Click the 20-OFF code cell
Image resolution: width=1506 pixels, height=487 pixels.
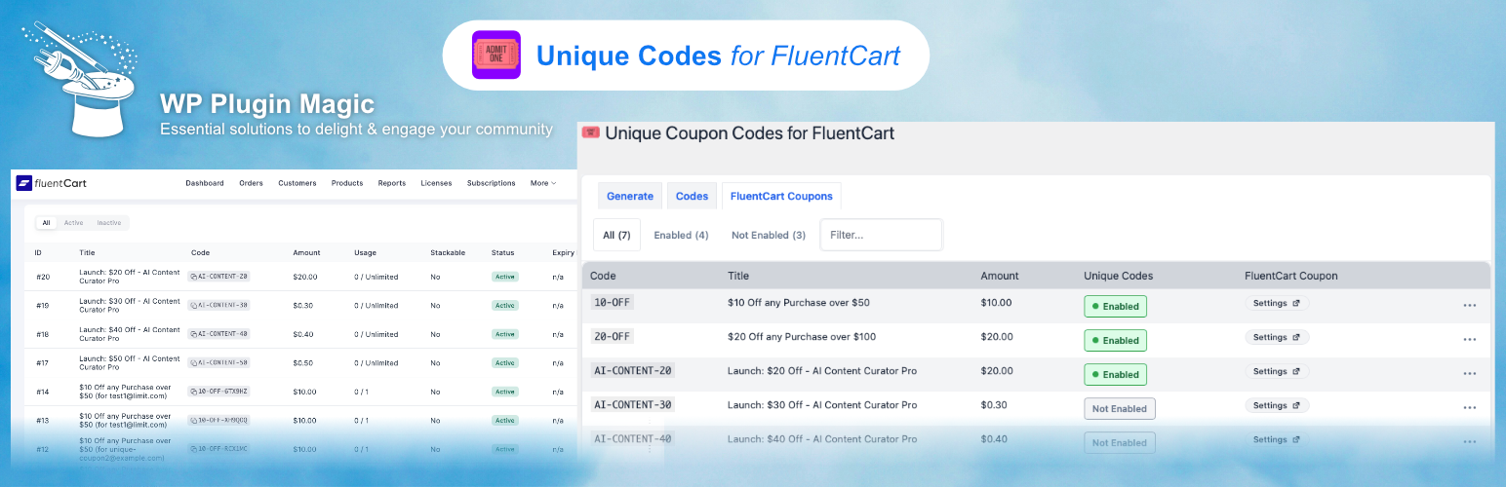pyautogui.click(x=613, y=337)
